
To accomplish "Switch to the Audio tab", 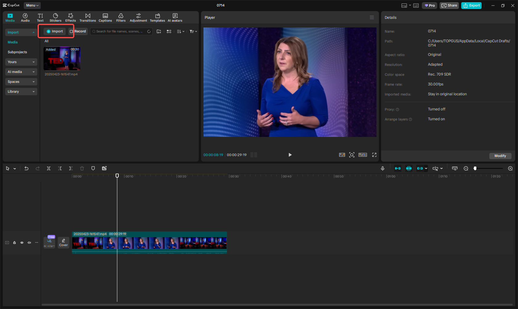I will point(25,17).
